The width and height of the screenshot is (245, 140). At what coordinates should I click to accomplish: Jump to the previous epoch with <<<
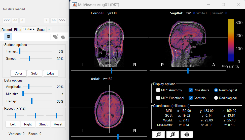pyautogui.click(x=7, y=20)
